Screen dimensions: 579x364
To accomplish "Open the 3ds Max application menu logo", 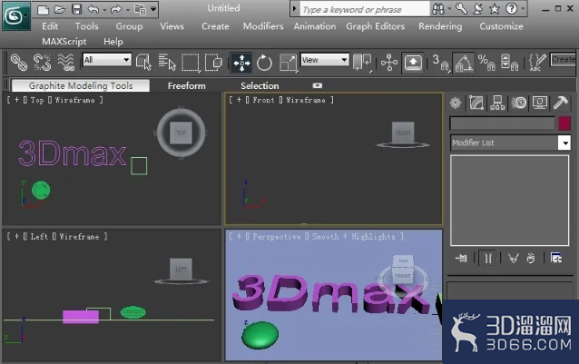I will pos(15,15).
